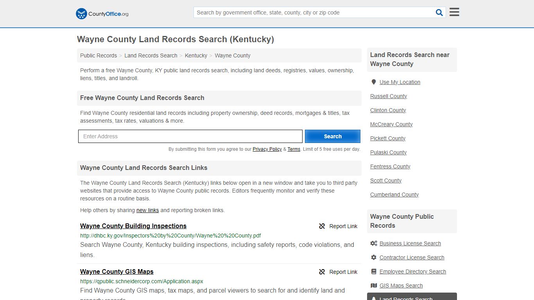Open Russell County land records
Viewport: 534px width, 300px height.
coord(389,96)
